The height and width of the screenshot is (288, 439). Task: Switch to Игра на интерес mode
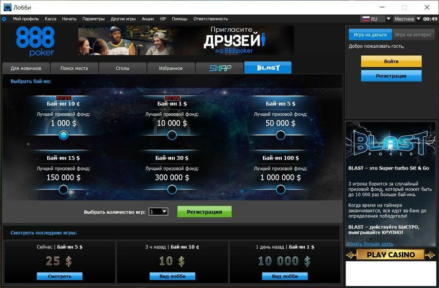coord(413,35)
